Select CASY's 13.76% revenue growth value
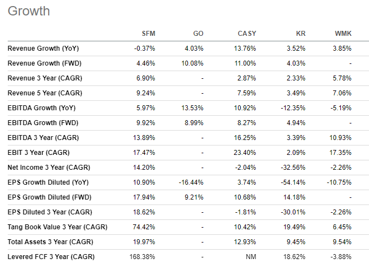The image size is (369, 269). (x=245, y=49)
